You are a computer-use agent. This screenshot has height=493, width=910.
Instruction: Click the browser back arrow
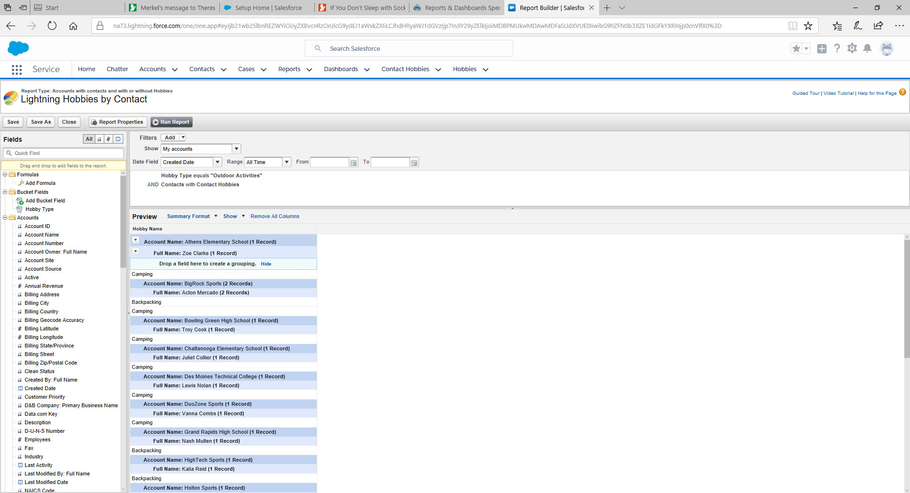(10, 26)
